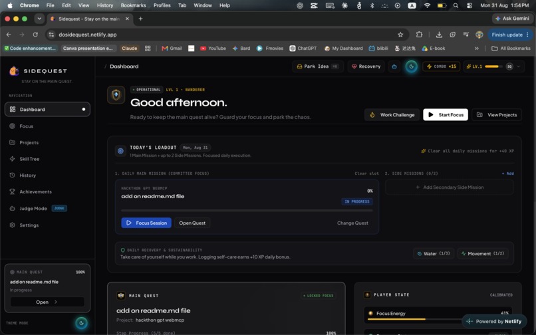The width and height of the screenshot is (536, 335).
Task: Toggle the moon theme icon in header
Action: pos(411,66)
